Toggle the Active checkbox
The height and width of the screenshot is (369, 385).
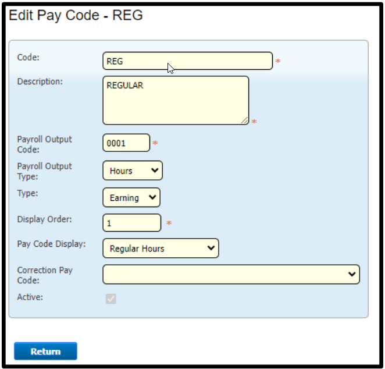(x=111, y=299)
